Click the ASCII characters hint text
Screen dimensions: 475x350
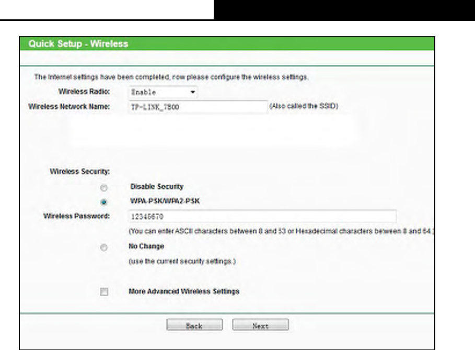click(x=282, y=231)
